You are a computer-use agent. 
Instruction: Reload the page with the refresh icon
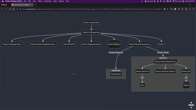coord(10,9)
